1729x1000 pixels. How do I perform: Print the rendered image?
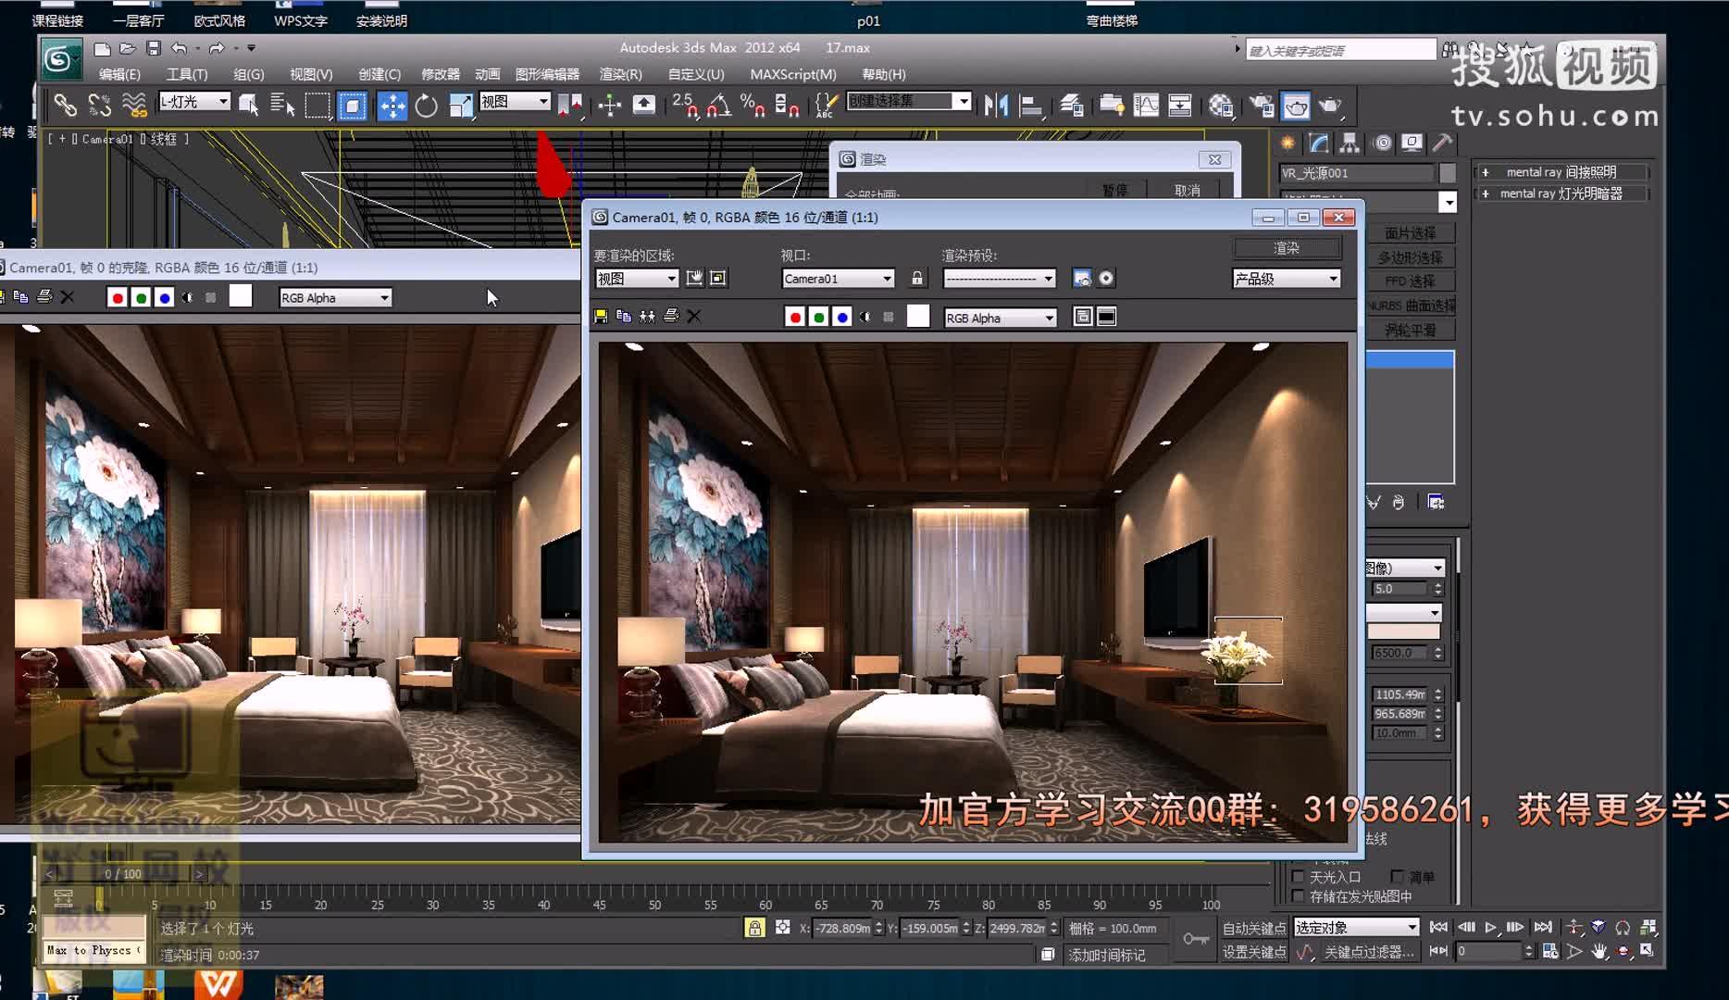[x=670, y=317]
